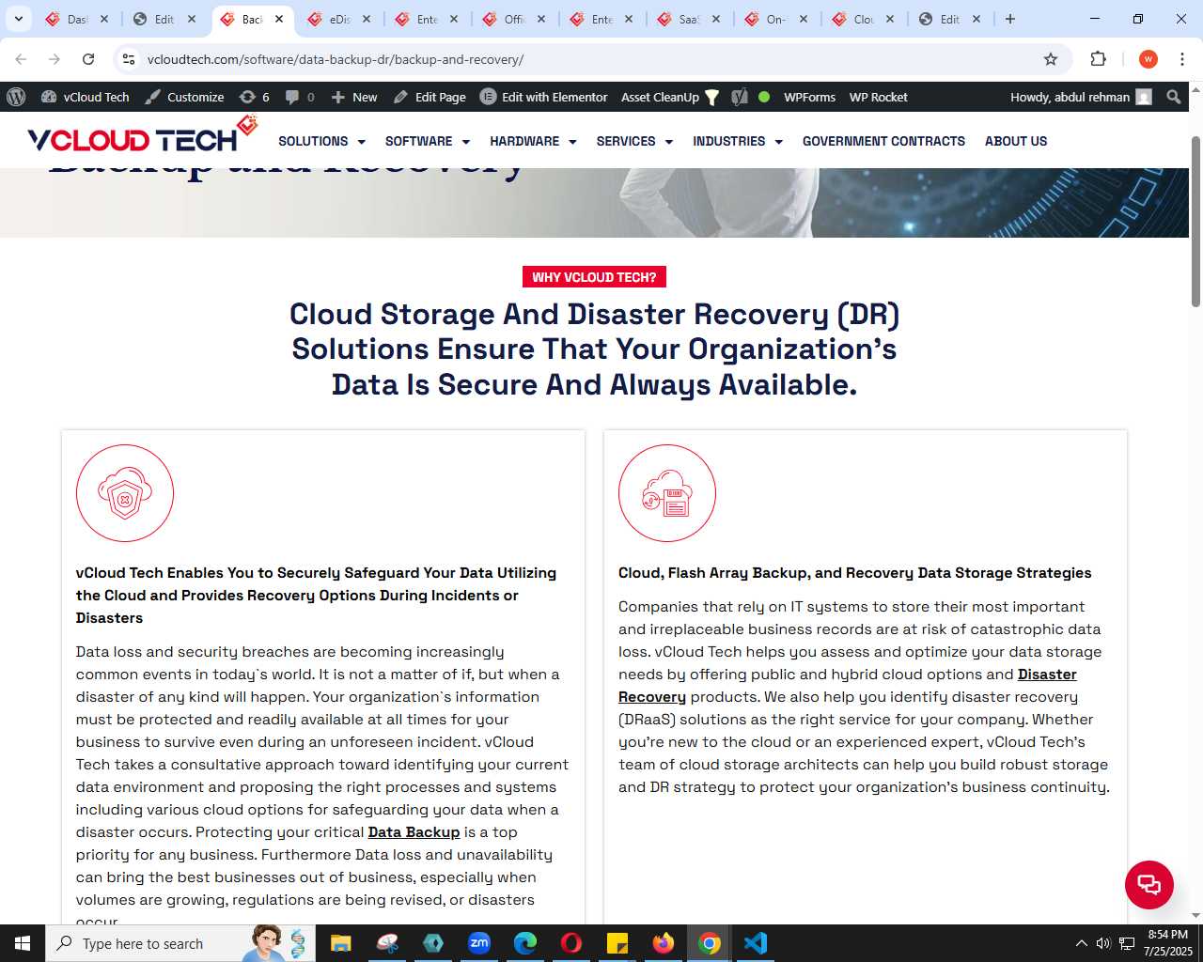
Task: Open ABOUT US menu item
Action: click(1016, 141)
